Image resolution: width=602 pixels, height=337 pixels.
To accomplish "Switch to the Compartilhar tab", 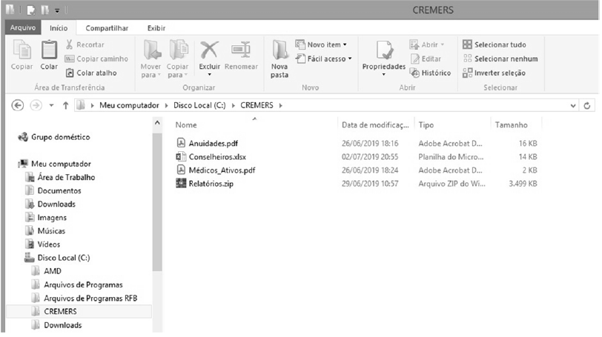I will (107, 28).
